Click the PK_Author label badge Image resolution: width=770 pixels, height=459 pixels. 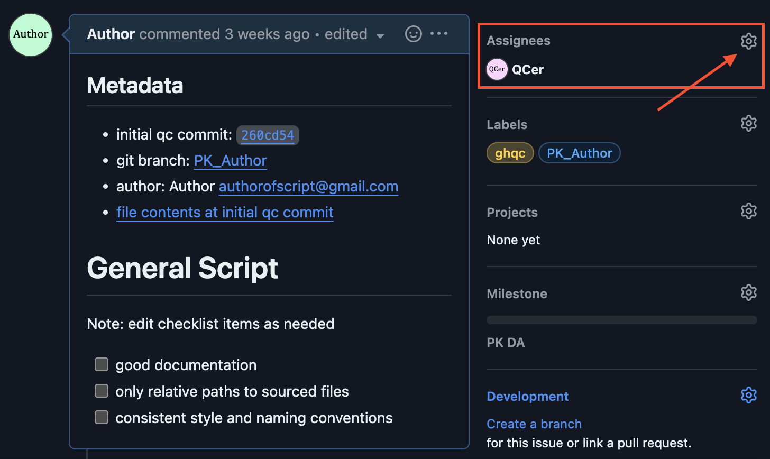(579, 153)
